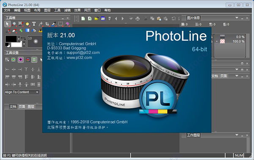Screen dimensions: 254x160
Task: Click the black foreground color swatch
Action: click(11, 39)
